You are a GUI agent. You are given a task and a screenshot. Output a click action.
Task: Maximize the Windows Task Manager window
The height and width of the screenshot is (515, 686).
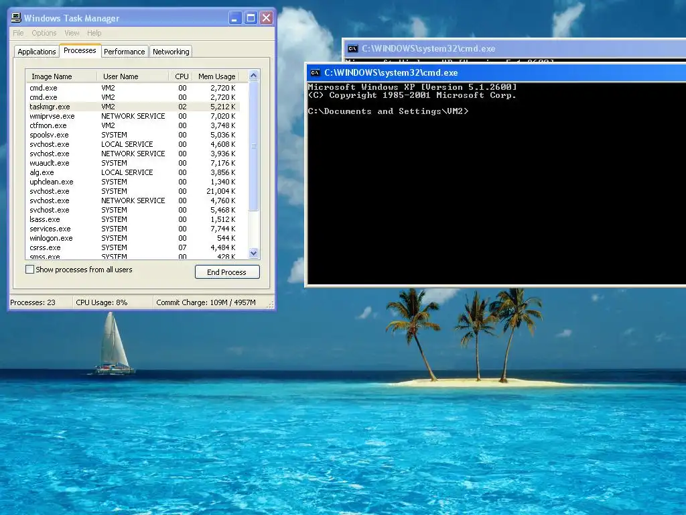click(251, 18)
